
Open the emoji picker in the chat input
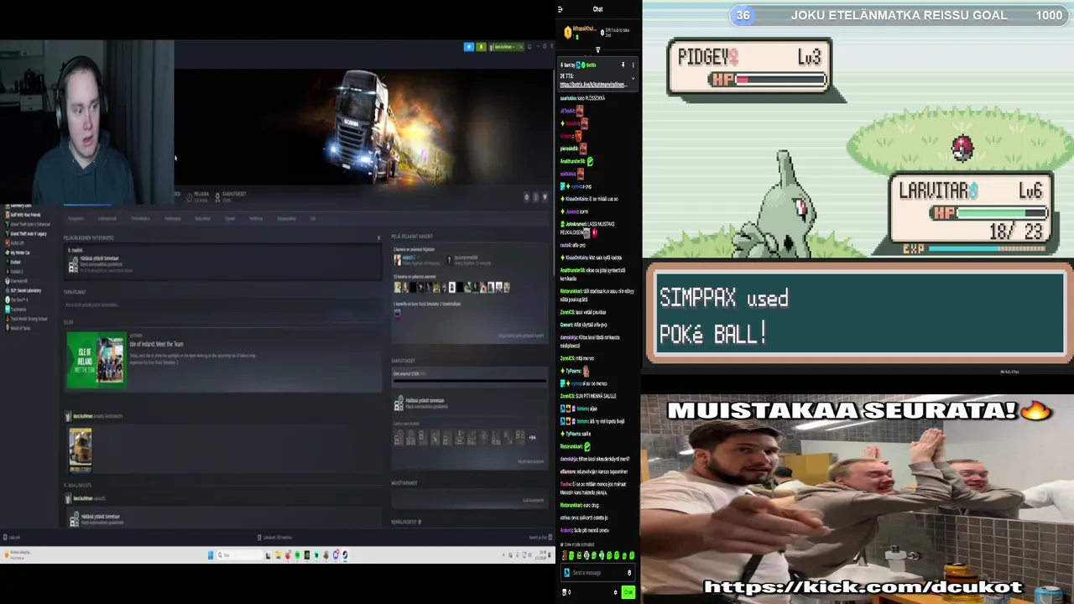(x=628, y=572)
